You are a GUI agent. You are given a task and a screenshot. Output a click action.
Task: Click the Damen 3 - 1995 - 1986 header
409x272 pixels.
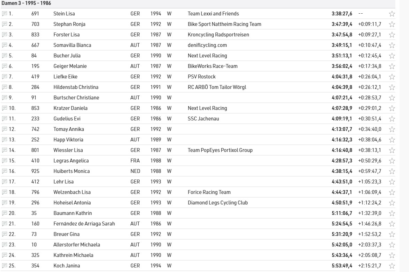(x=26, y=3)
